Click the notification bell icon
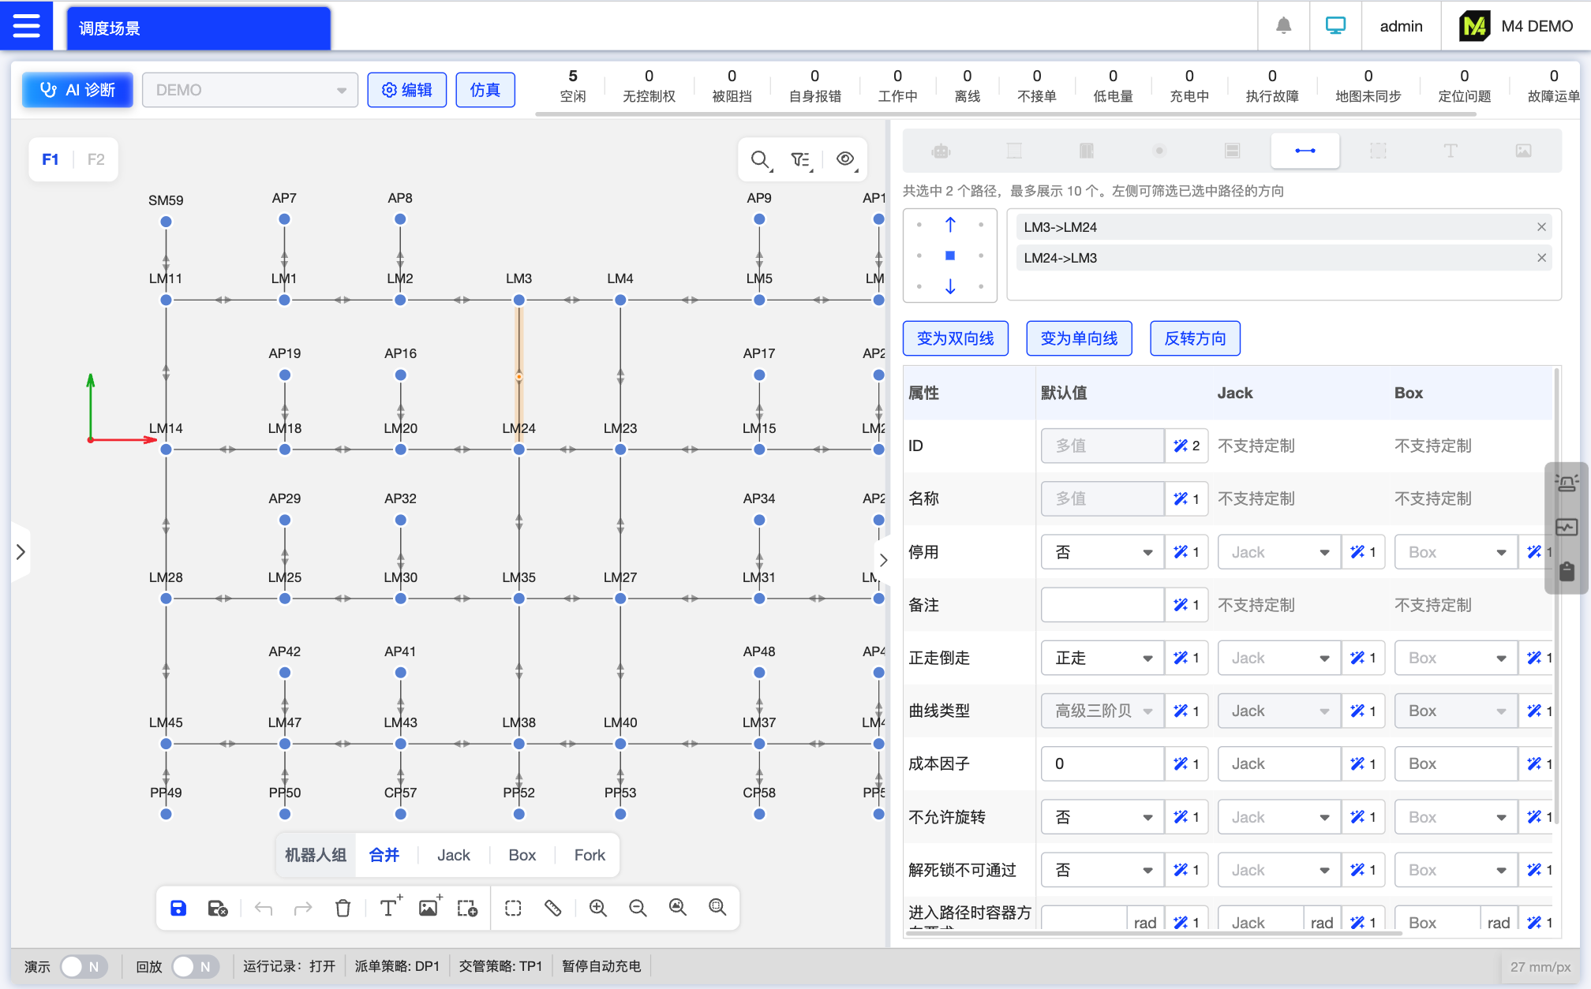Image resolution: width=1591 pixels, height=989 pixels. click(x=1283, y=26)
